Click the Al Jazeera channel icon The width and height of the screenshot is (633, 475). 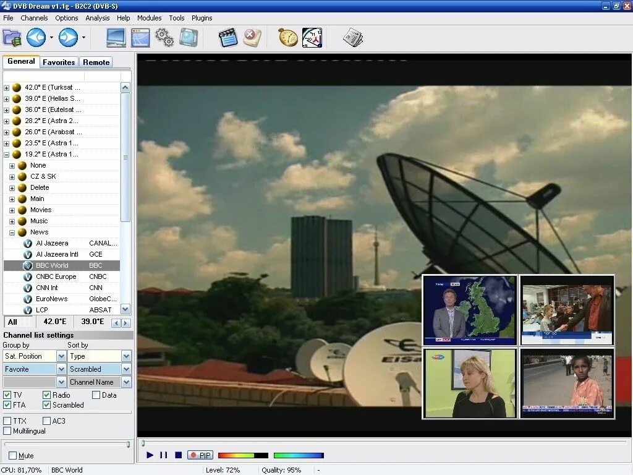pyautogui.click(x=27, y=244)
